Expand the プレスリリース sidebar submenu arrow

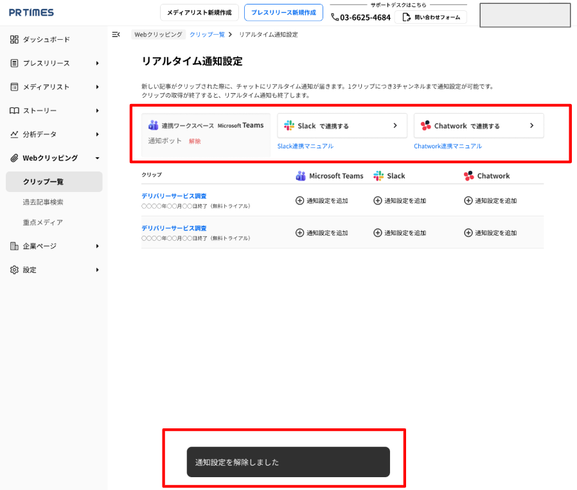pos(97,64)
